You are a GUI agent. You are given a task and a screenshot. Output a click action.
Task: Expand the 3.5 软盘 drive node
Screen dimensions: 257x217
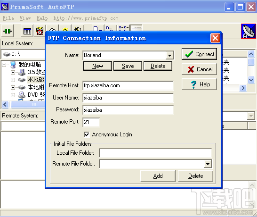(x=13, y=72)
